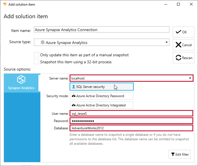This screenshot has width=198, height=166.
Task: Click the Azure Synapse icon in Source type
Action: [43, 42]
